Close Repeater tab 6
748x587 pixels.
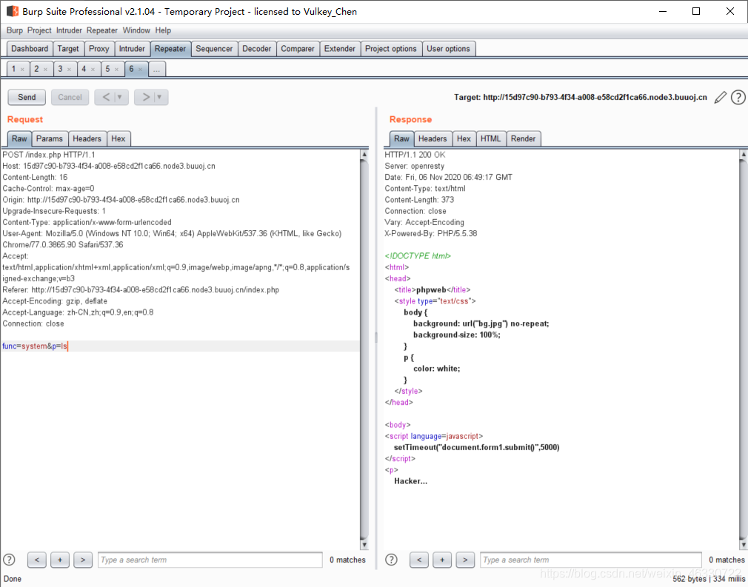(x=140, y=70)
